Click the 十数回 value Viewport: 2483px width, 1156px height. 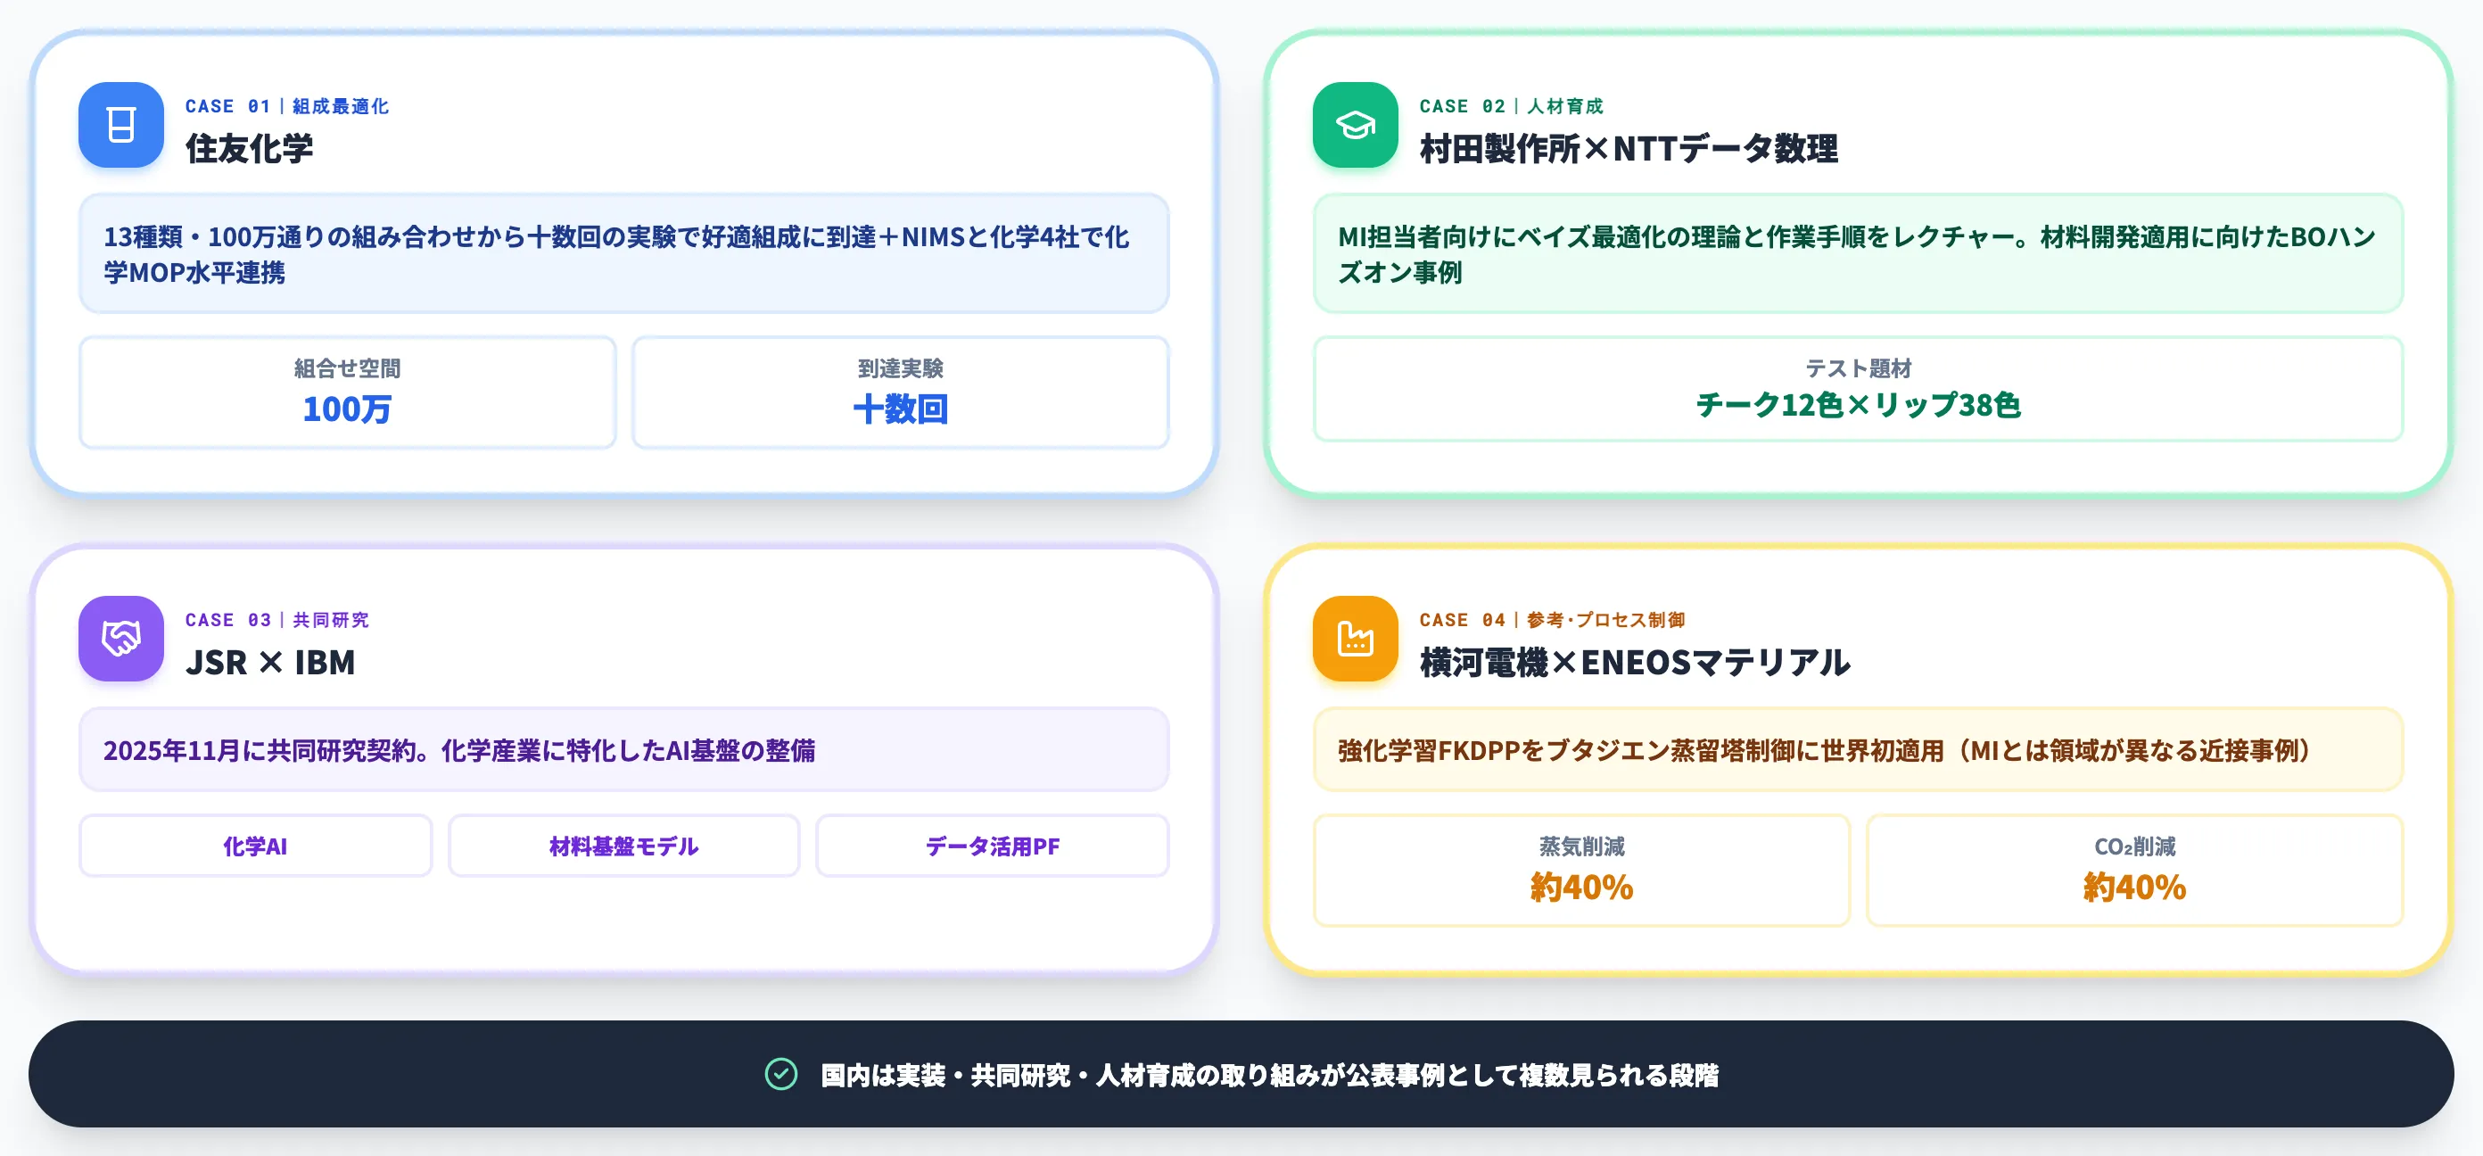(900, 409)
